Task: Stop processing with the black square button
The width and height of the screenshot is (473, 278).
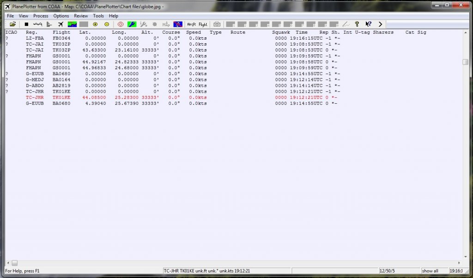Action: pyautogui.click(x=26, y=24)
